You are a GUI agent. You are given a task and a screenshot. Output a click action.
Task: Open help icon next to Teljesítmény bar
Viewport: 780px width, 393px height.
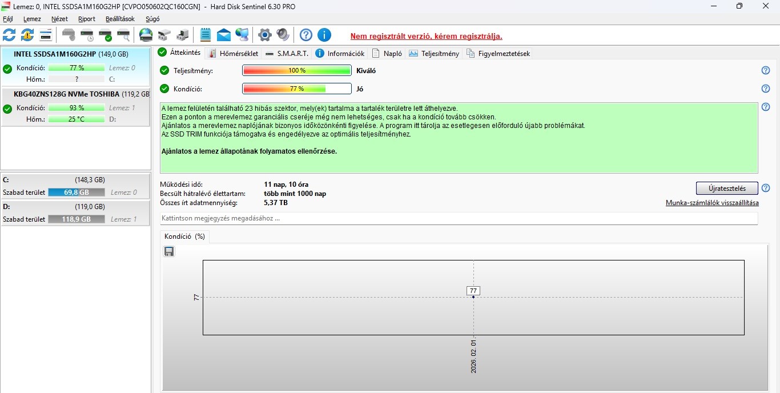coord(766,70)
